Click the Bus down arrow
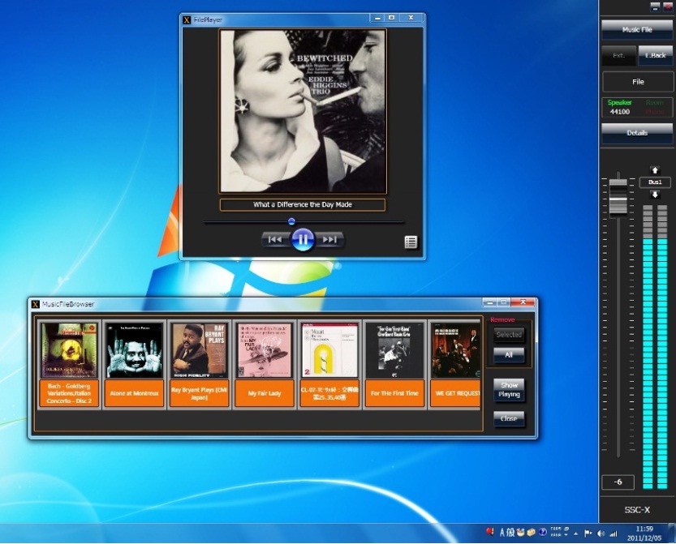 655,195
